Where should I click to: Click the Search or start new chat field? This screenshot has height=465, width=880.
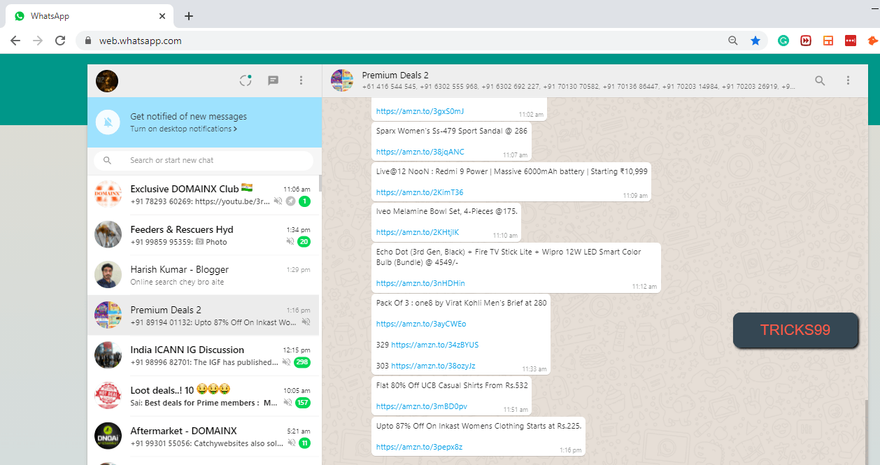(204, 161)
